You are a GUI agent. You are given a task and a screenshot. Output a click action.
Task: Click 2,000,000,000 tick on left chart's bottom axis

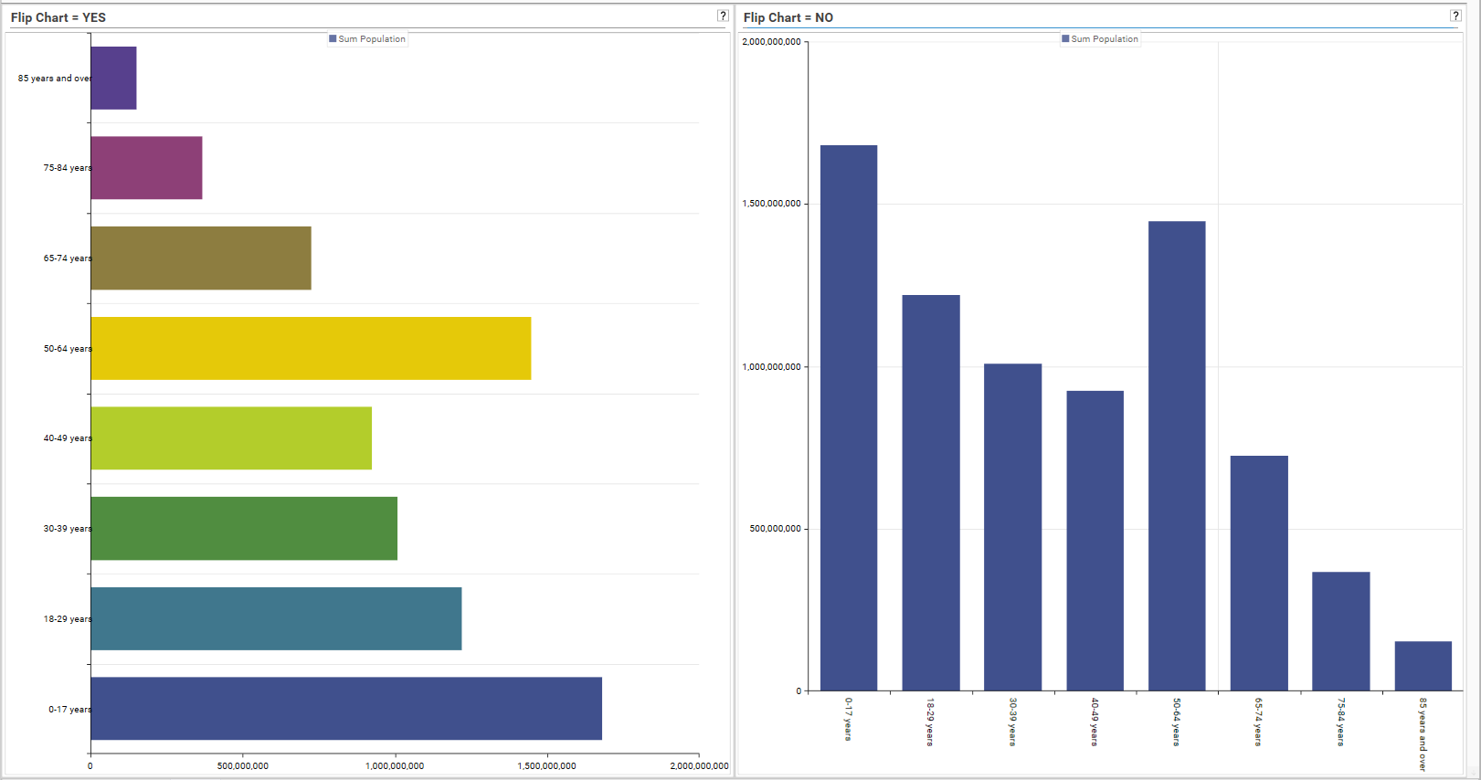click(699, 766)
